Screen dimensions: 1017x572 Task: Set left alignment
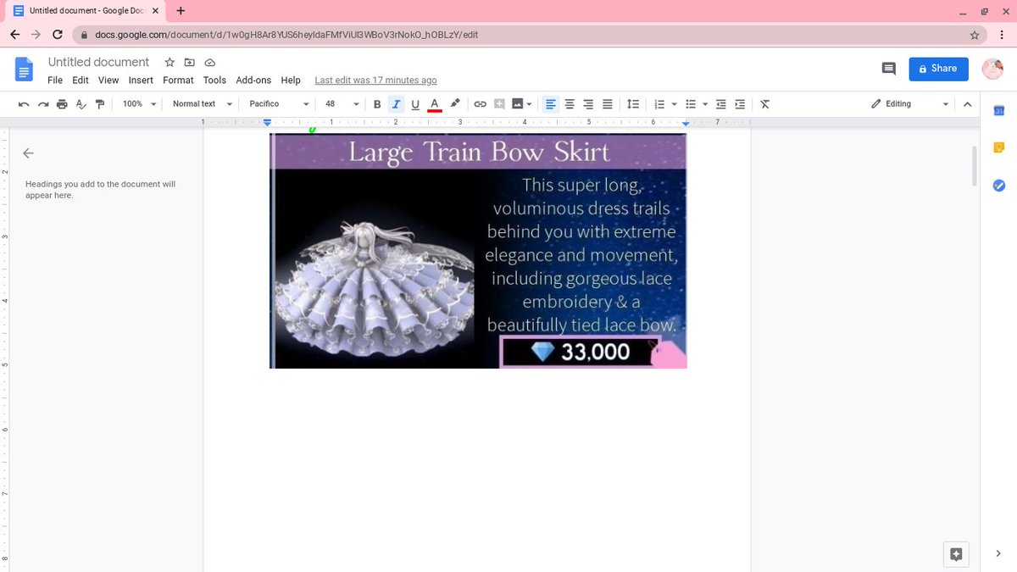tap(551, 104)
